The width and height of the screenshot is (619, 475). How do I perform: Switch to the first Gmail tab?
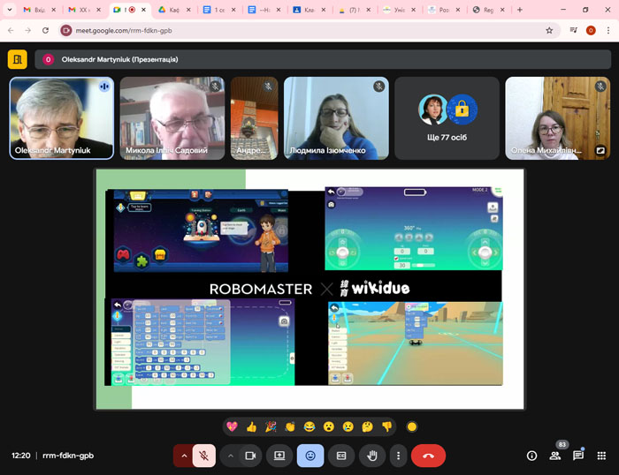pyautogui.click(x=35, y=10)
